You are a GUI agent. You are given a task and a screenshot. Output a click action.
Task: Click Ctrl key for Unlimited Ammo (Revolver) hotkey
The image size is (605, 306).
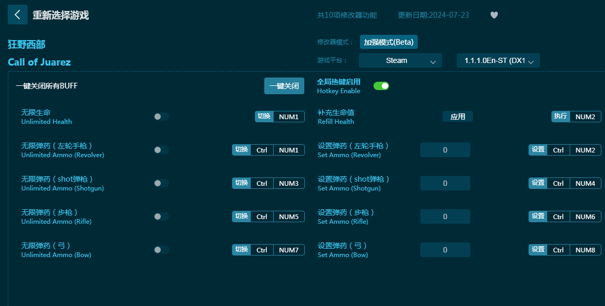pos(262,150)
